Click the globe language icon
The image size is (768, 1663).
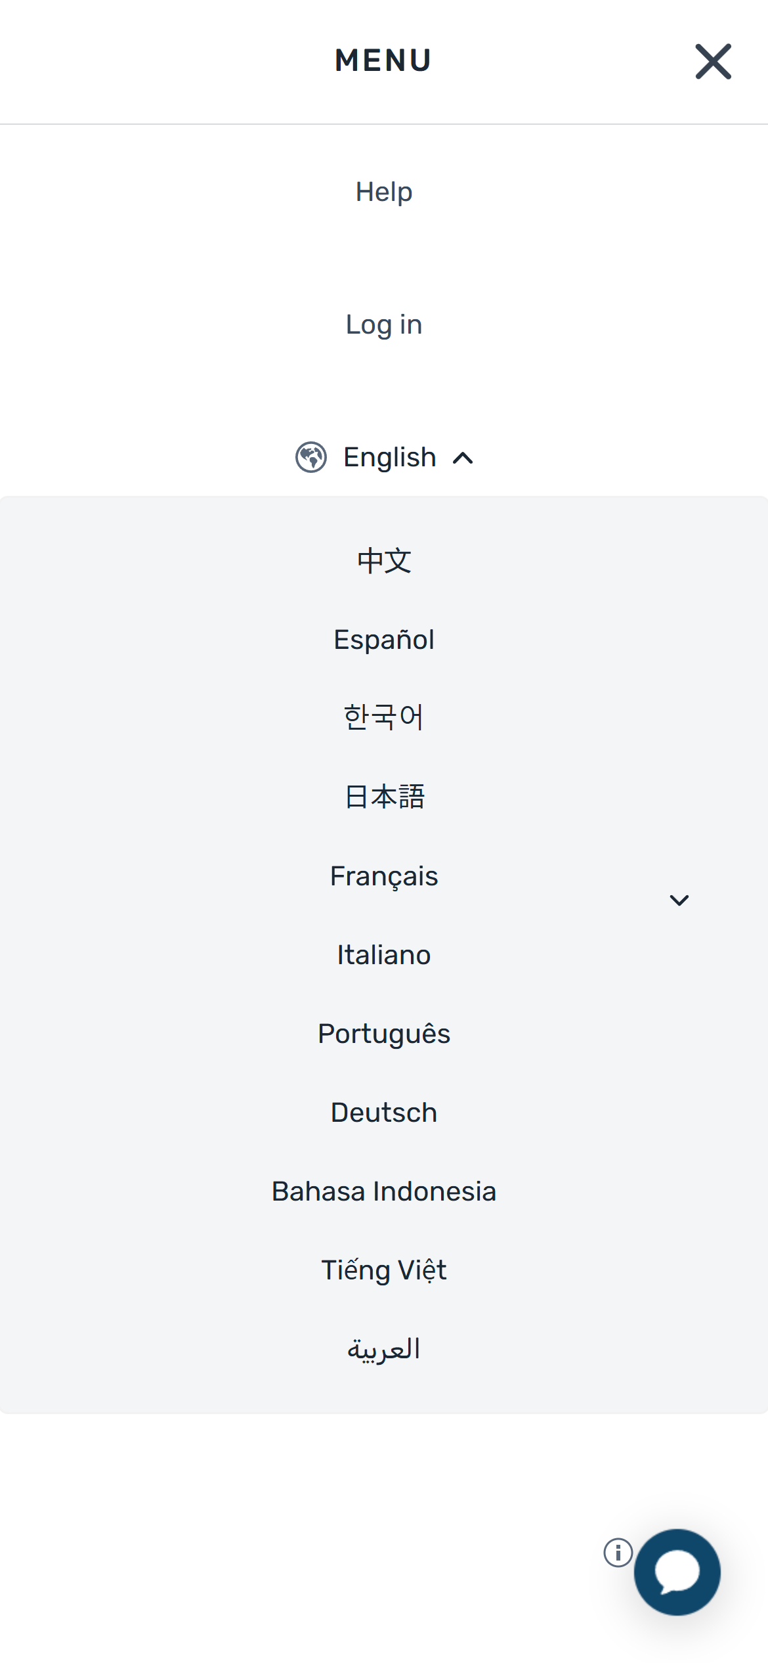tap(311, 457)
